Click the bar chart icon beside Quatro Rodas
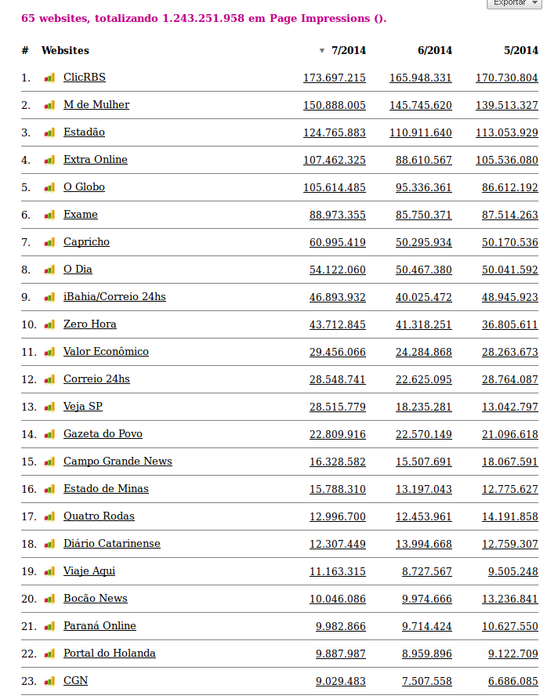The height and width of the screenshot is (699, 558). tap(49, 516)
